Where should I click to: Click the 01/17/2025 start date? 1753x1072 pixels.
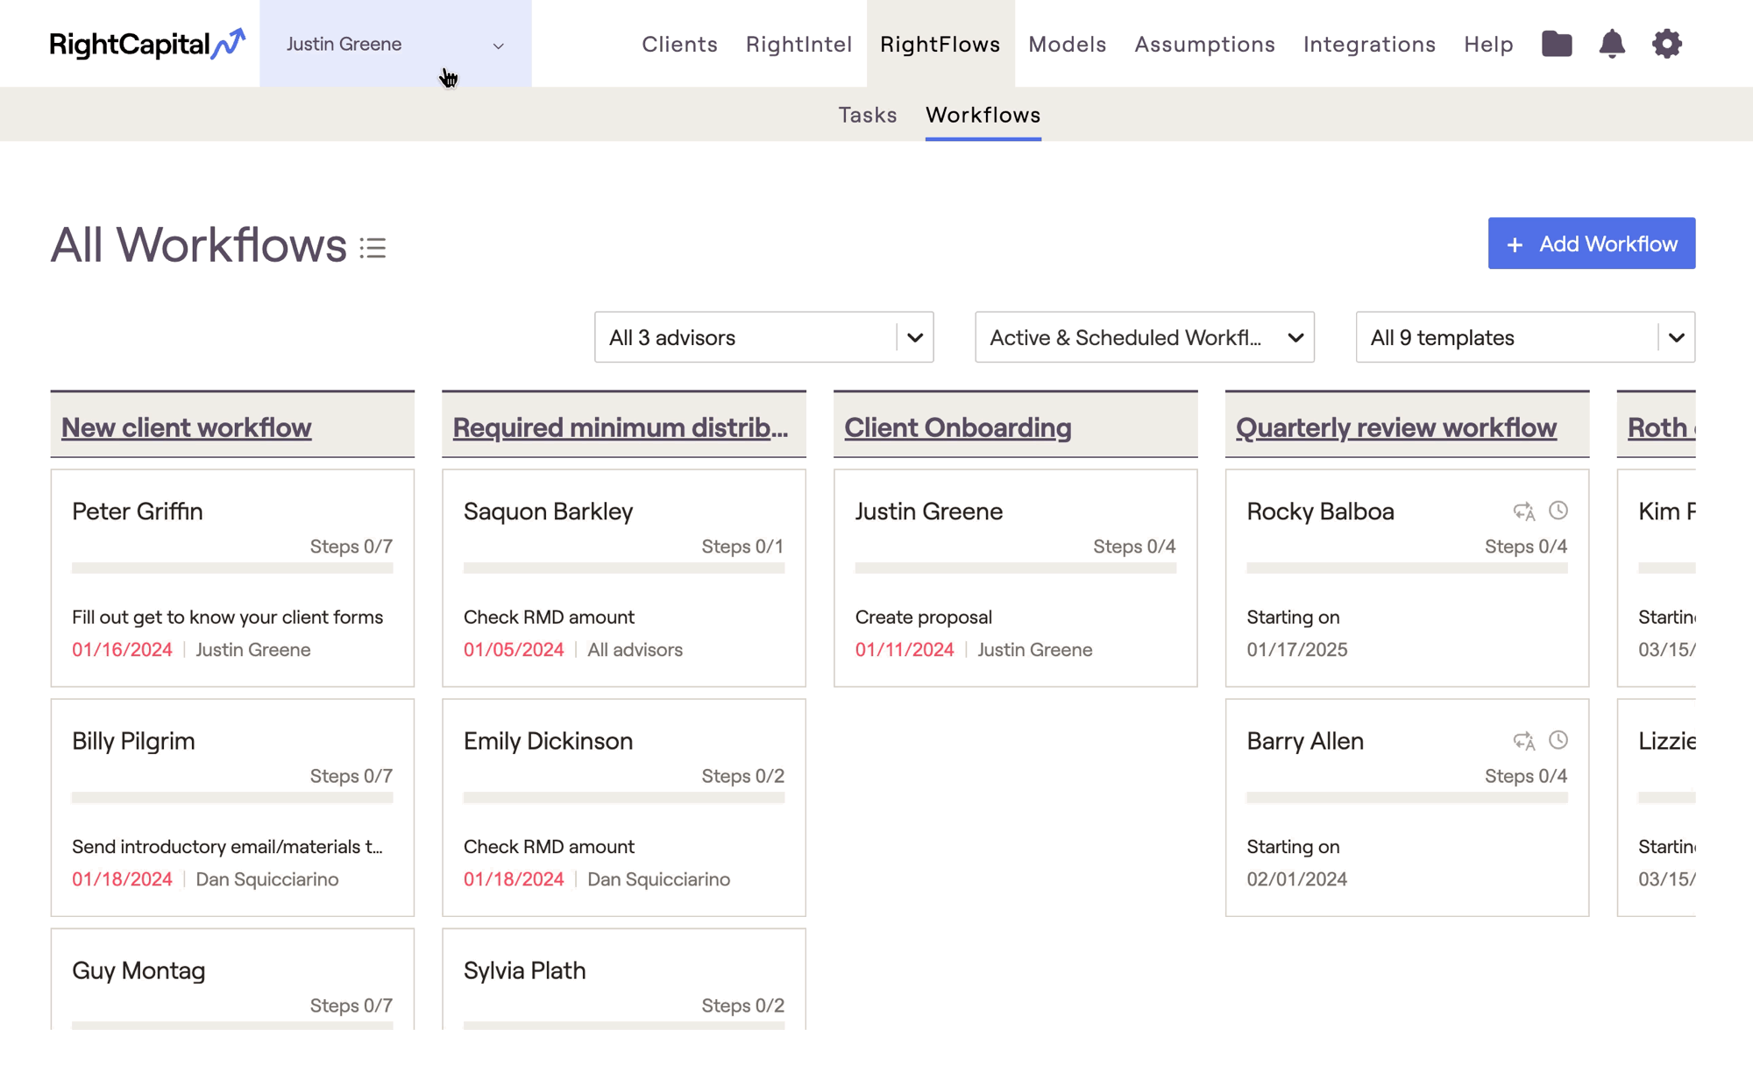(x=1296, y=650)
